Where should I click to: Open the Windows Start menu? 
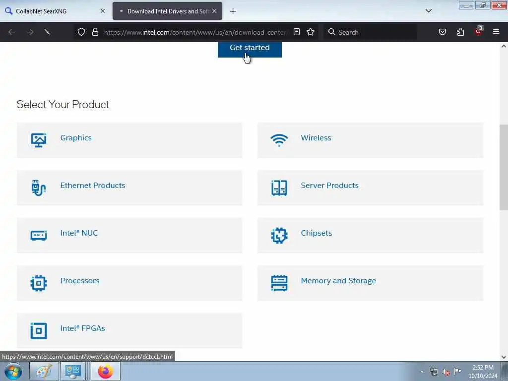(13, 371)
